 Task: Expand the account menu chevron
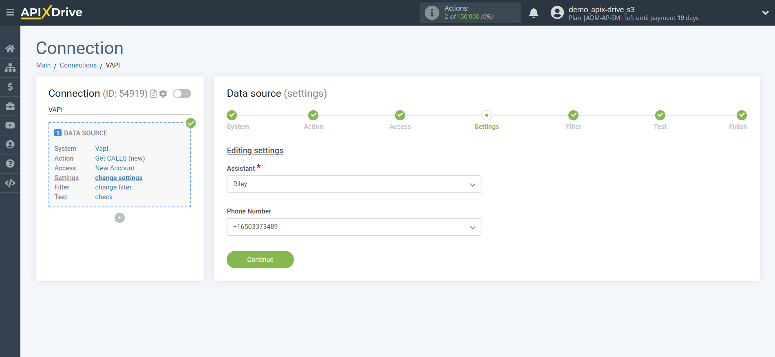765,13
